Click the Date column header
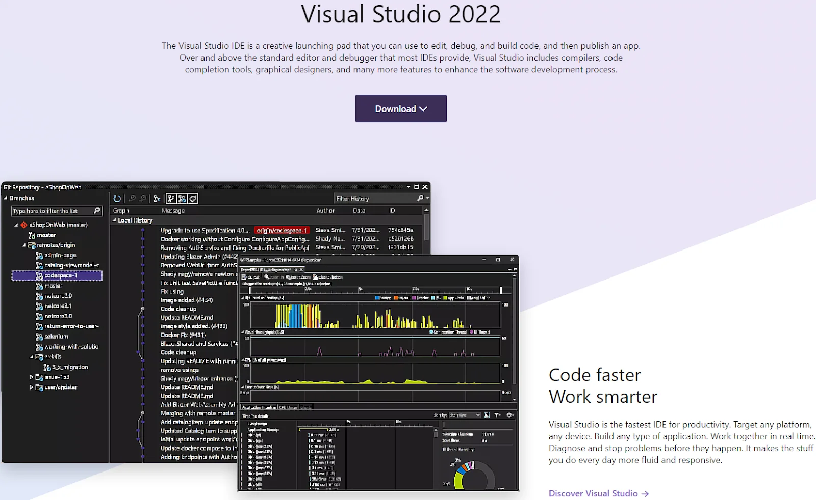Viewport: 816px width, 500px height. pyautogui.click(x=359, y=211)
